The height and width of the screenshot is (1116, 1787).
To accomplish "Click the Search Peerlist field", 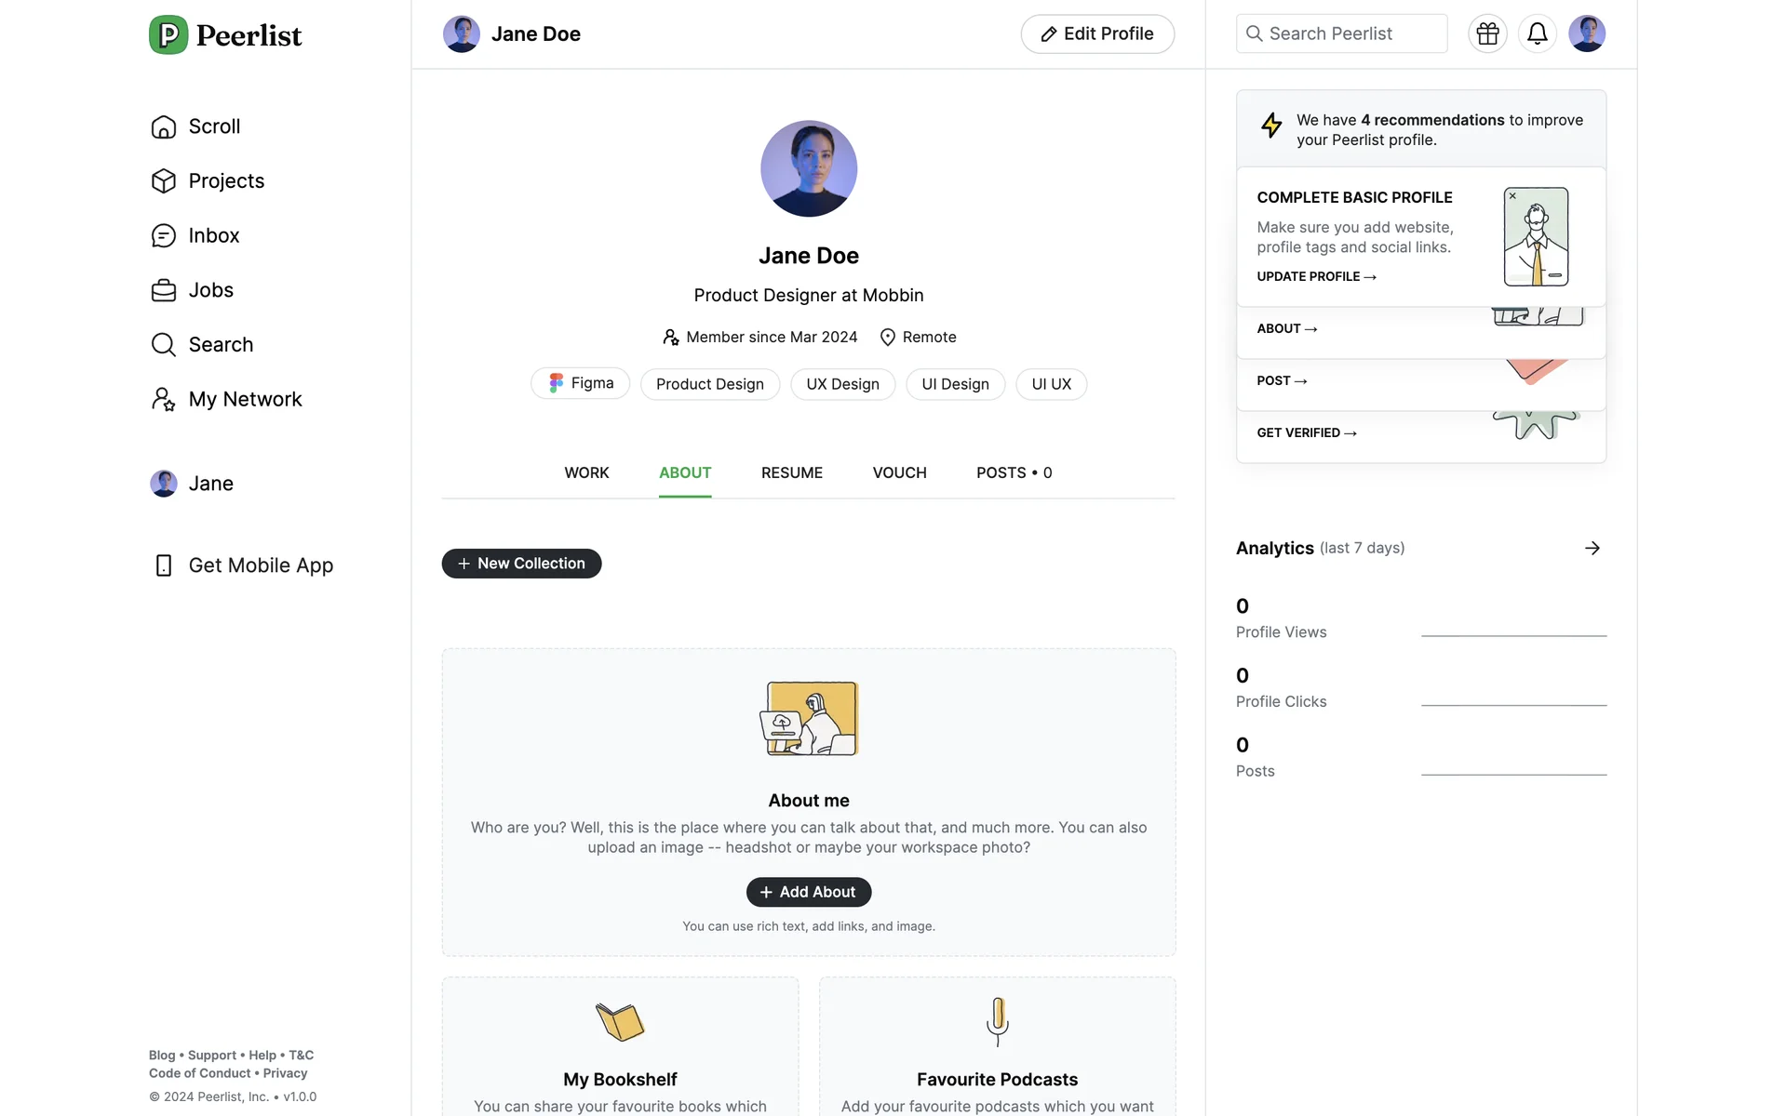I will tap(1341, 34).
